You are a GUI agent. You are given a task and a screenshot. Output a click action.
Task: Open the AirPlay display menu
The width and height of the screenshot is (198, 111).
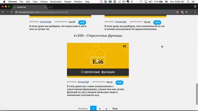(x=146, y=2)
